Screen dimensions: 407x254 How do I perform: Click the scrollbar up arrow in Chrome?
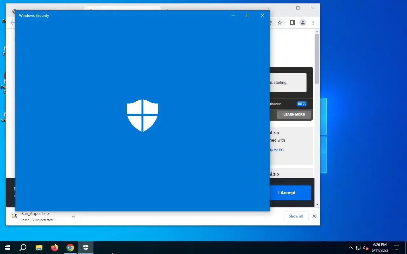tap(317, 31)
